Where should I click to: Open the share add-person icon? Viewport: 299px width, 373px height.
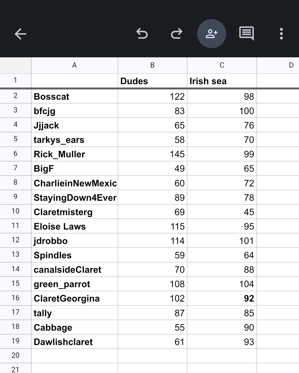pos(212,34)
